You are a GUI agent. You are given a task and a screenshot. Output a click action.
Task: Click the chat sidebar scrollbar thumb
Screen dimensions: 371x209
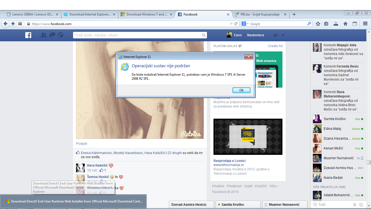[369, 162]
